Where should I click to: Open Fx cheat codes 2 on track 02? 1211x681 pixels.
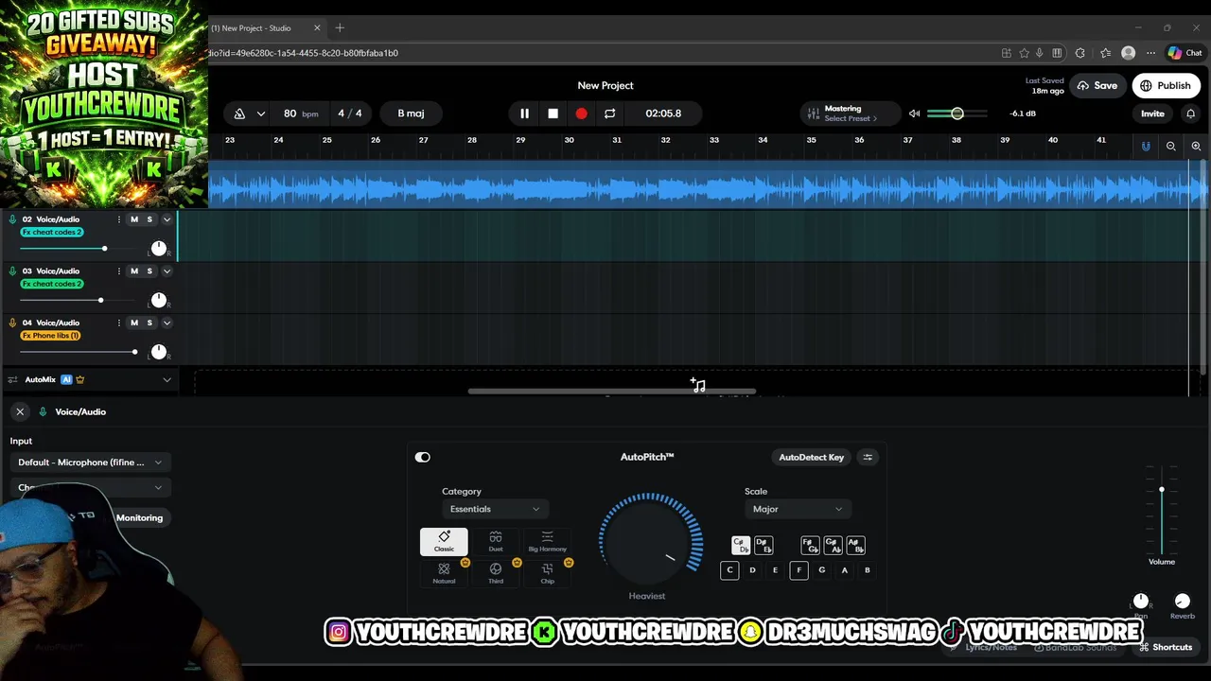click(52, 232)
